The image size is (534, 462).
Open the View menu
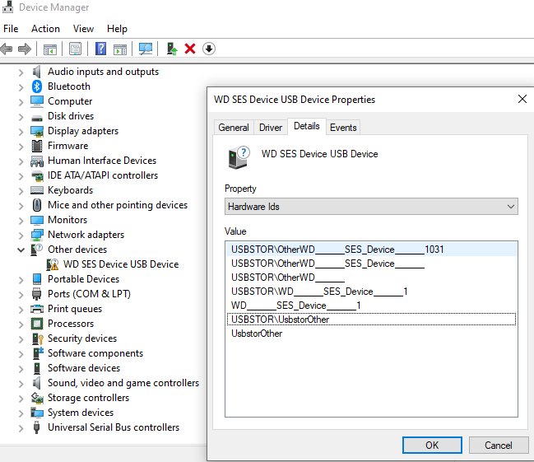[x=83, y=29]
